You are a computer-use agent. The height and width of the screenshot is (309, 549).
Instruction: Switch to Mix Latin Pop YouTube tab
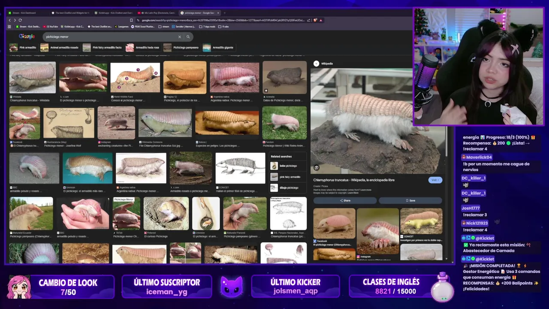point(157,13)
